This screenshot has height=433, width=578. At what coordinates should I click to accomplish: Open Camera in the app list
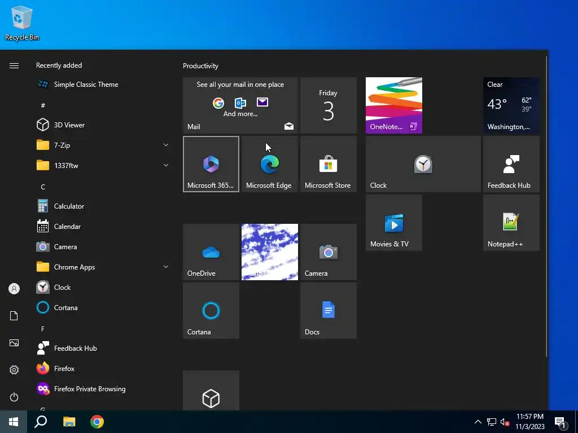[x=103, y=247]
